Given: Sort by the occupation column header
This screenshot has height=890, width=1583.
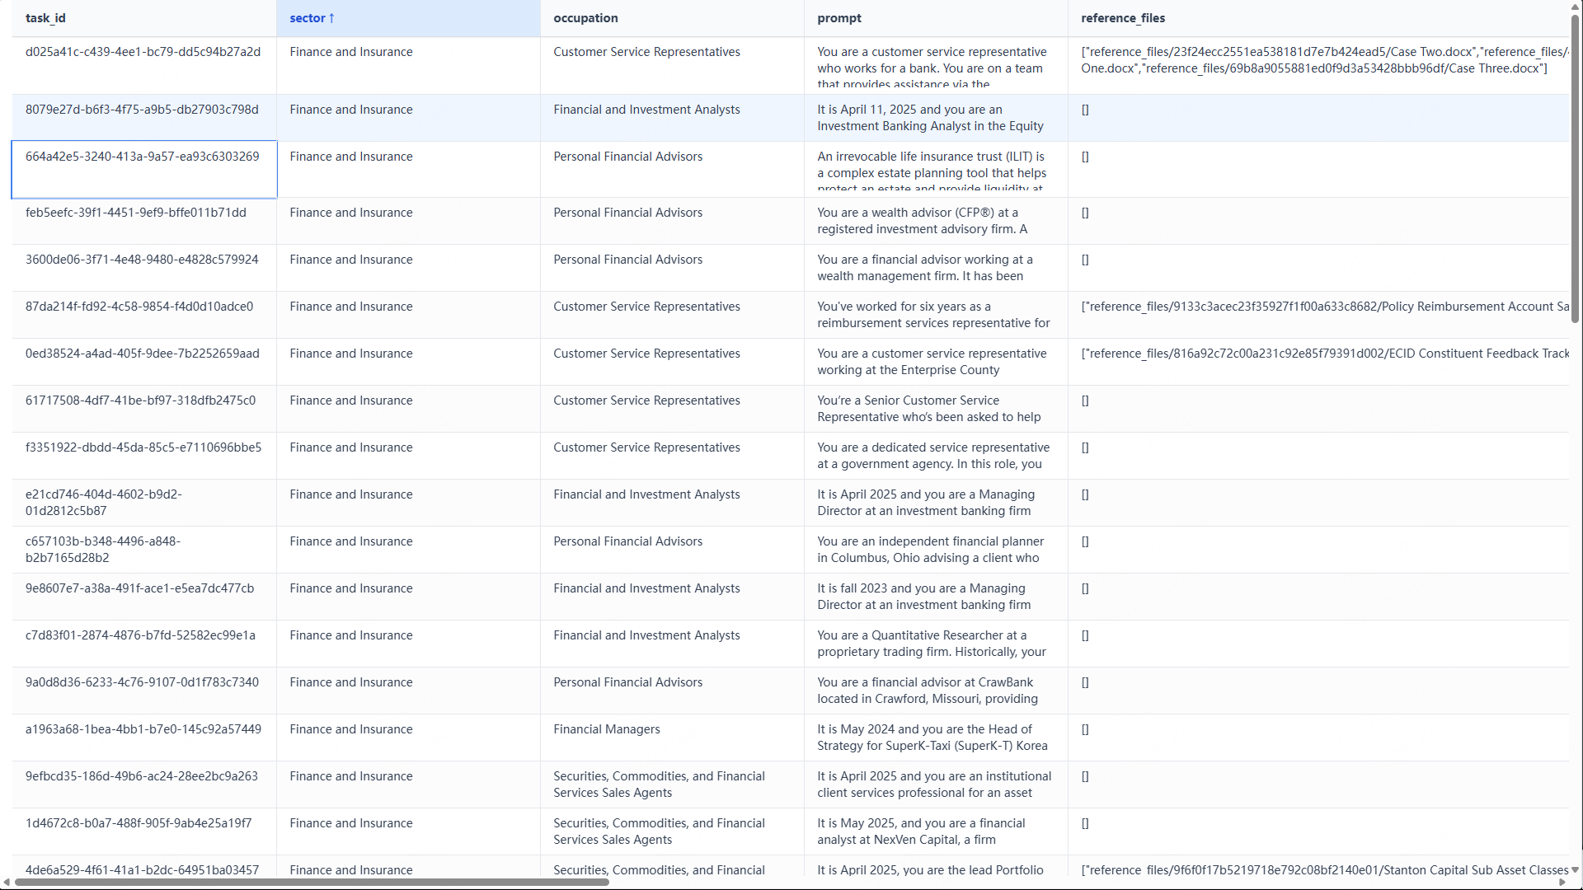Looking at the screenshot, I should pyautogui.click(x=585, y=18).
